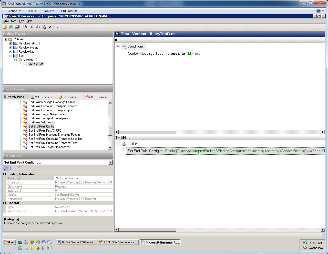Screen dimensions: 328x254
Task: Click the 'is equal to' predicate link
Action: 176,54
